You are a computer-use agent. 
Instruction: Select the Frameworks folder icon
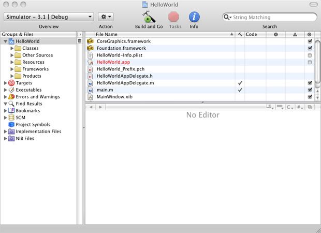coord(18,69)
